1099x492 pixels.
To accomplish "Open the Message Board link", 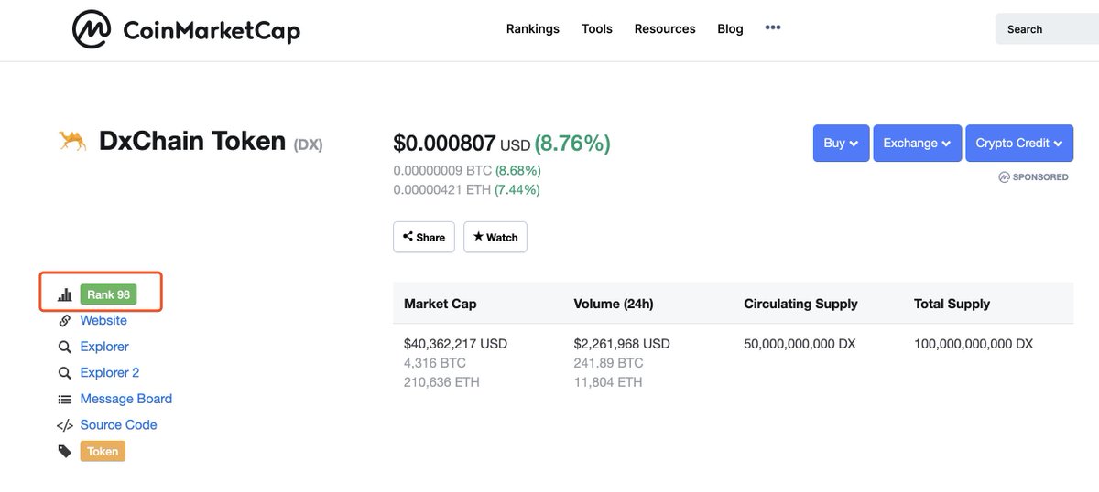I will point(126,399).
